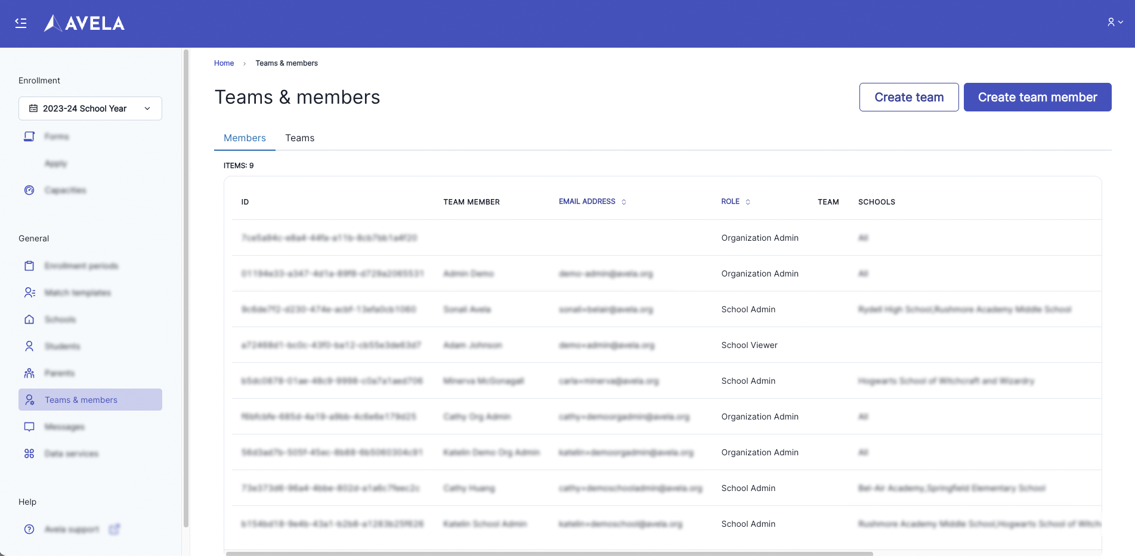Switch to the Teams tab
Image resolution: width=1135 pixels, height=556 pixels.
(299, 138)
